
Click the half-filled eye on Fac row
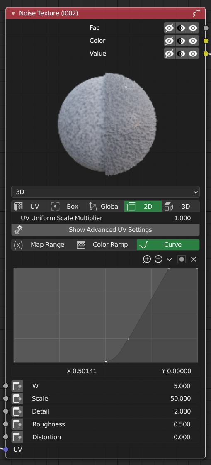pyautogui.click(x=181, y=28)
